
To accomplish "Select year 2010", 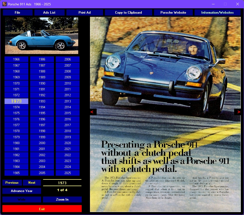I will 68,83.
